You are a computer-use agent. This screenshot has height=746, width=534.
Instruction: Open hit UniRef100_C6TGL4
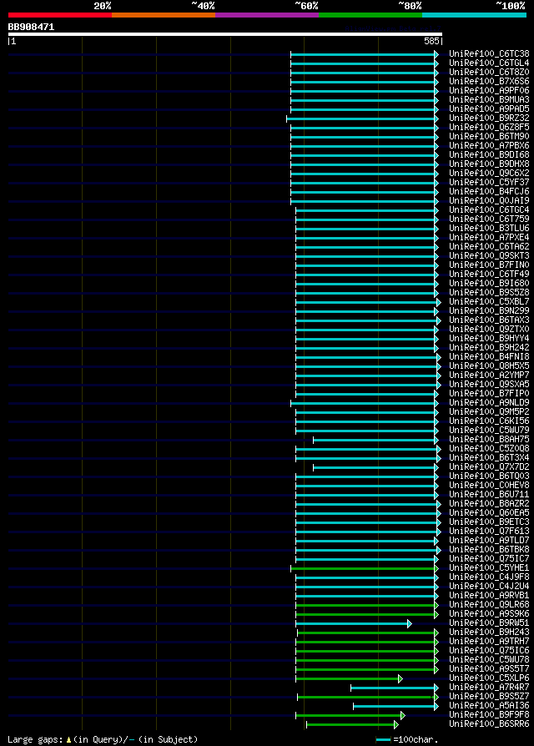pos(489,63)
